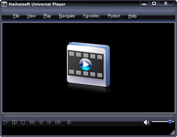
Task: Expand the Favorites menu
Action: (91, 16)
